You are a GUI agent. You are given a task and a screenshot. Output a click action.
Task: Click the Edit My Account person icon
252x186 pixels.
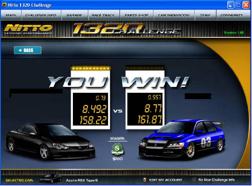tap(145, 180)
